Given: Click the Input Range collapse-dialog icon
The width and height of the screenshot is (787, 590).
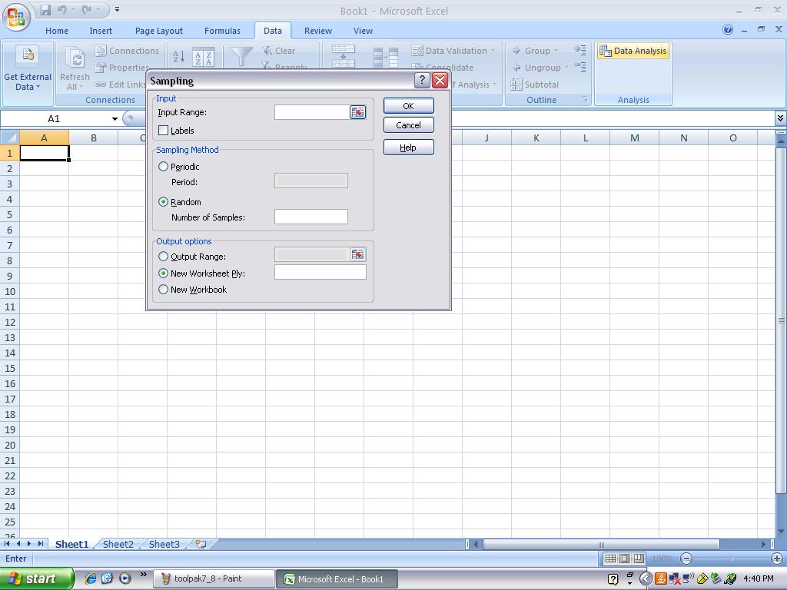Looking at the screenshot, I should pos(357,112).
